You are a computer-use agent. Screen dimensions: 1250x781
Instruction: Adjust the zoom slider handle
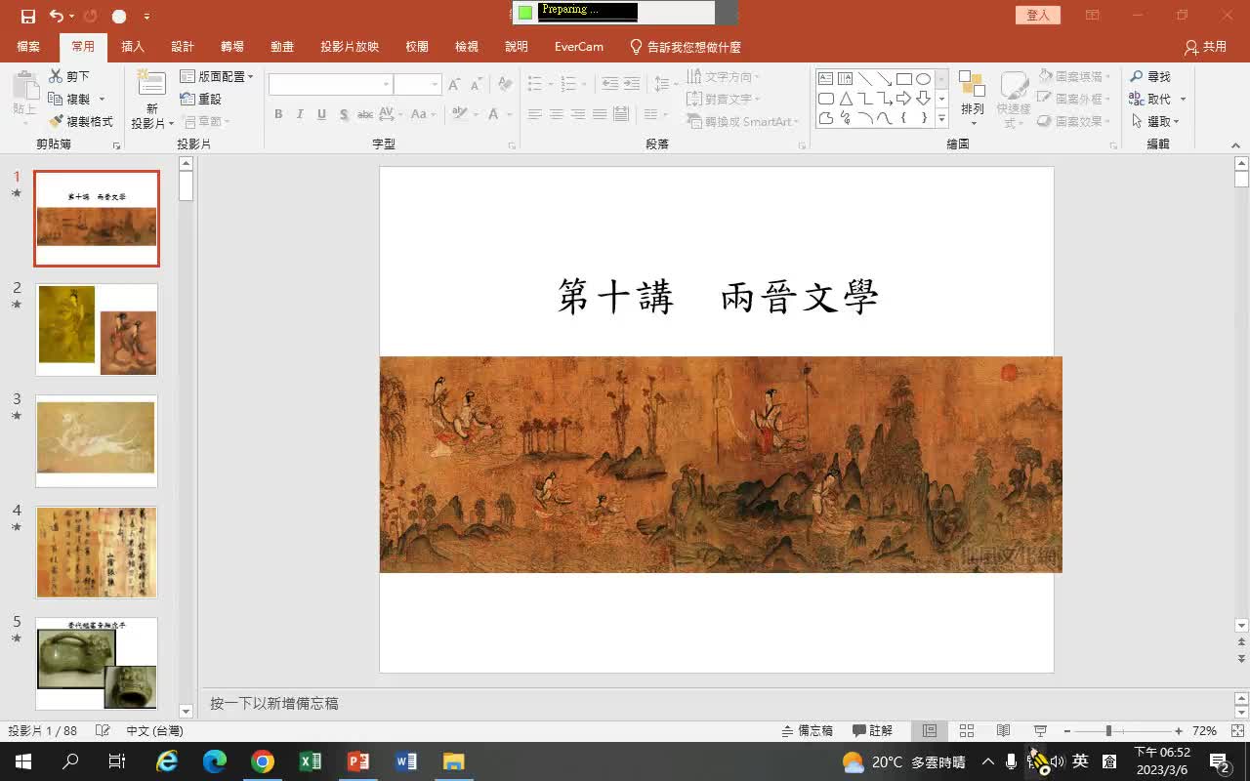point(1108,730)
